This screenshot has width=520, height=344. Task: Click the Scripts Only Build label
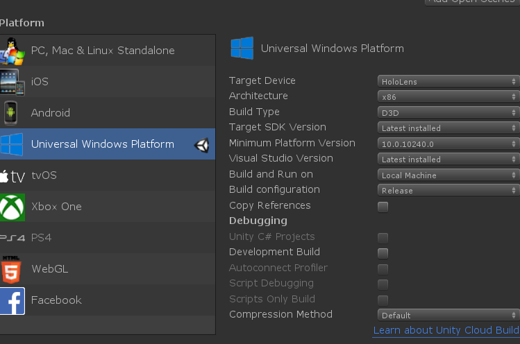(272, 299)
